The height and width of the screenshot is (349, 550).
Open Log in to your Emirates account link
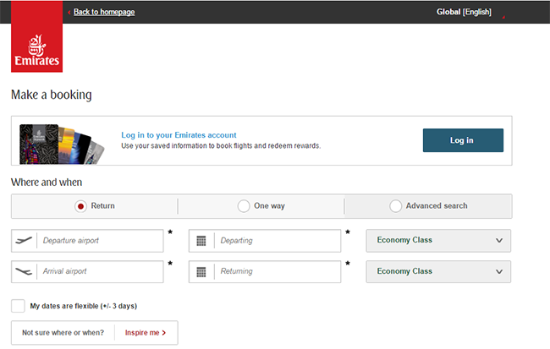point(179,135)
